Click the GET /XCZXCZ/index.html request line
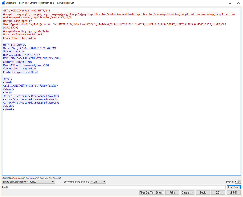This screenshot has height=197, width=243. [27, 11]
